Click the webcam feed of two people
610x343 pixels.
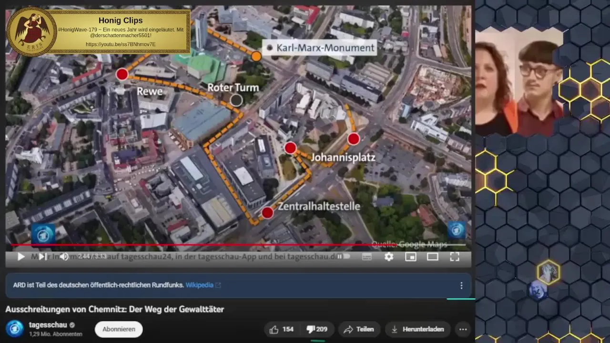pyautogui.click(x=520, y=82)
